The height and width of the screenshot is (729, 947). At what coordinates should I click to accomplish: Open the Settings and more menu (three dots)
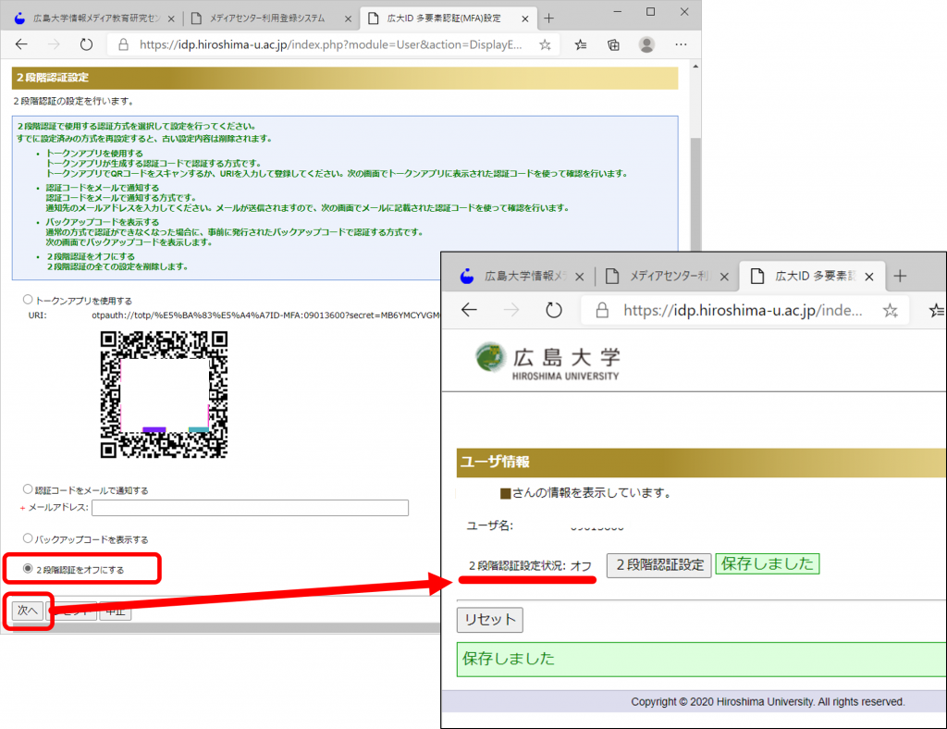coord(681,44)
